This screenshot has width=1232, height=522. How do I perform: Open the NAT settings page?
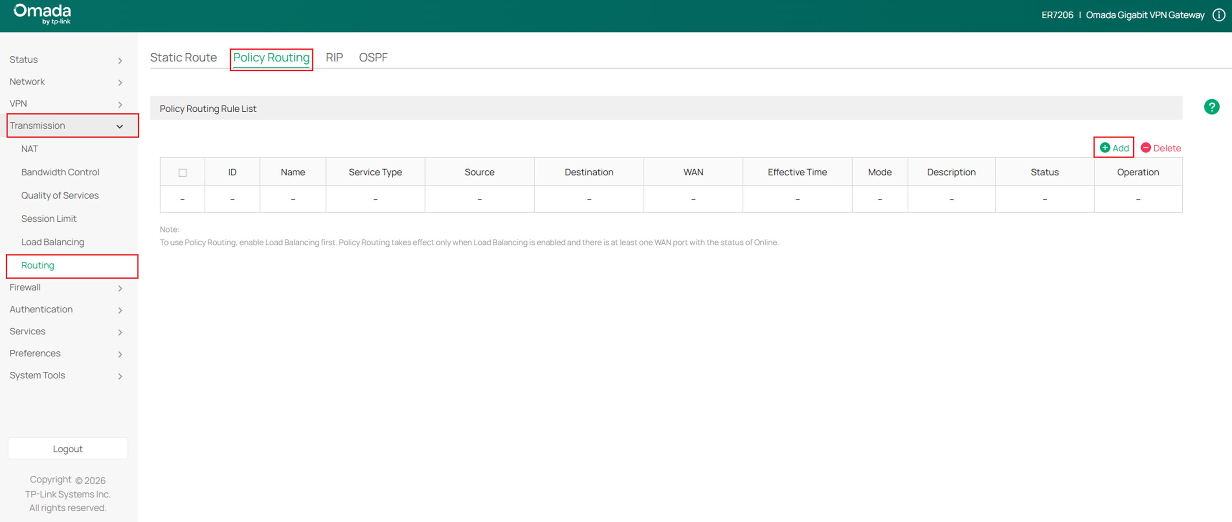(x=29, y=149)
